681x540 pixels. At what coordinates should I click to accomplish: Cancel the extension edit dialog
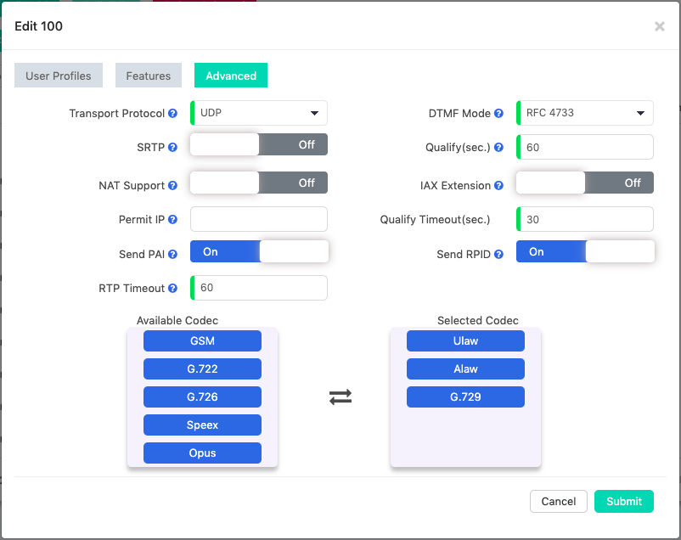click(x=558, y=501)
